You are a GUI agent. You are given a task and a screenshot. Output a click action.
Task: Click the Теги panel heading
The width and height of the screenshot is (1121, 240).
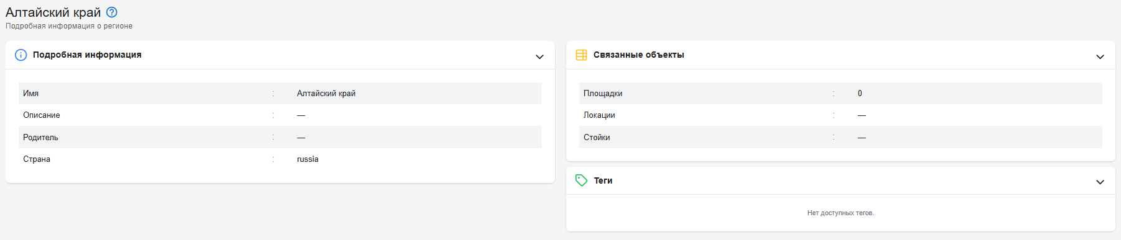(603, 180)
